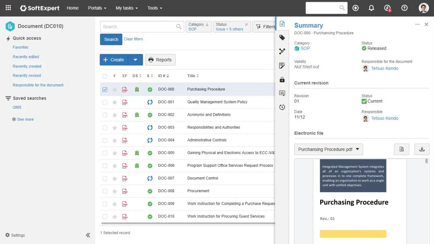The image size is (434, 244).
Task: Click the notification bell icon
Action: (x=371, y=8)
